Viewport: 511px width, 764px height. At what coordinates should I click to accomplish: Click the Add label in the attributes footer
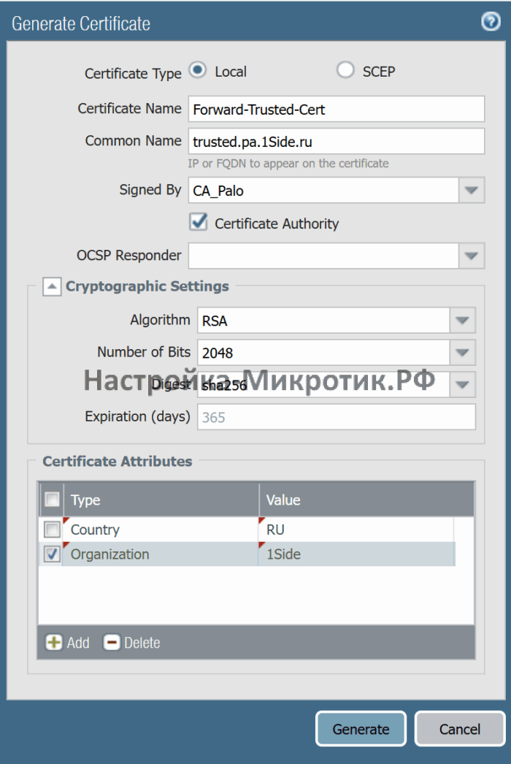78,643
